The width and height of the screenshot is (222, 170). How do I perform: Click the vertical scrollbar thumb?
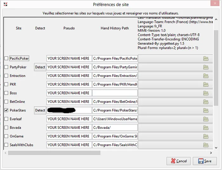click(x=216, y=68)
